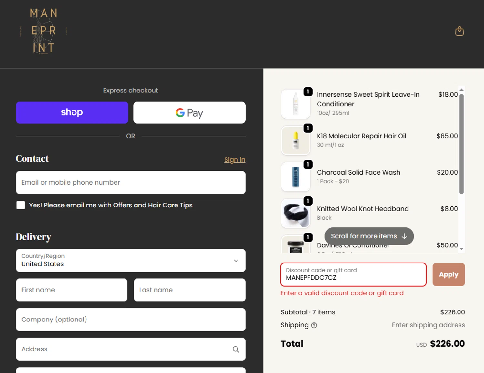
Task: Pay using the Google Pay button
Action: coord(189,112)
